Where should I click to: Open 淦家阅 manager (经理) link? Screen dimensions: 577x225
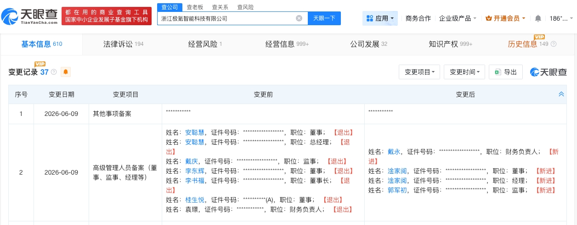(397, 181)
